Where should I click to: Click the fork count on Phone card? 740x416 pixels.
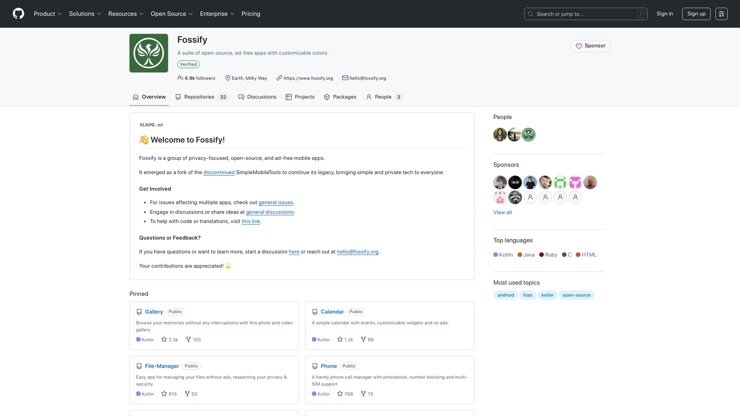367,394
